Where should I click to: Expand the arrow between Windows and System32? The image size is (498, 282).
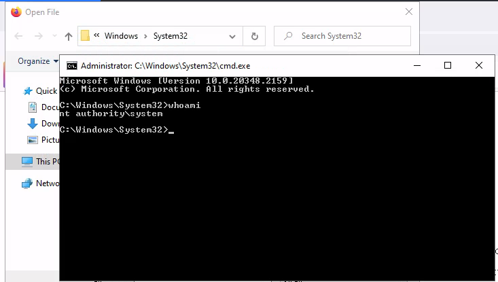[x=146, y=36]
